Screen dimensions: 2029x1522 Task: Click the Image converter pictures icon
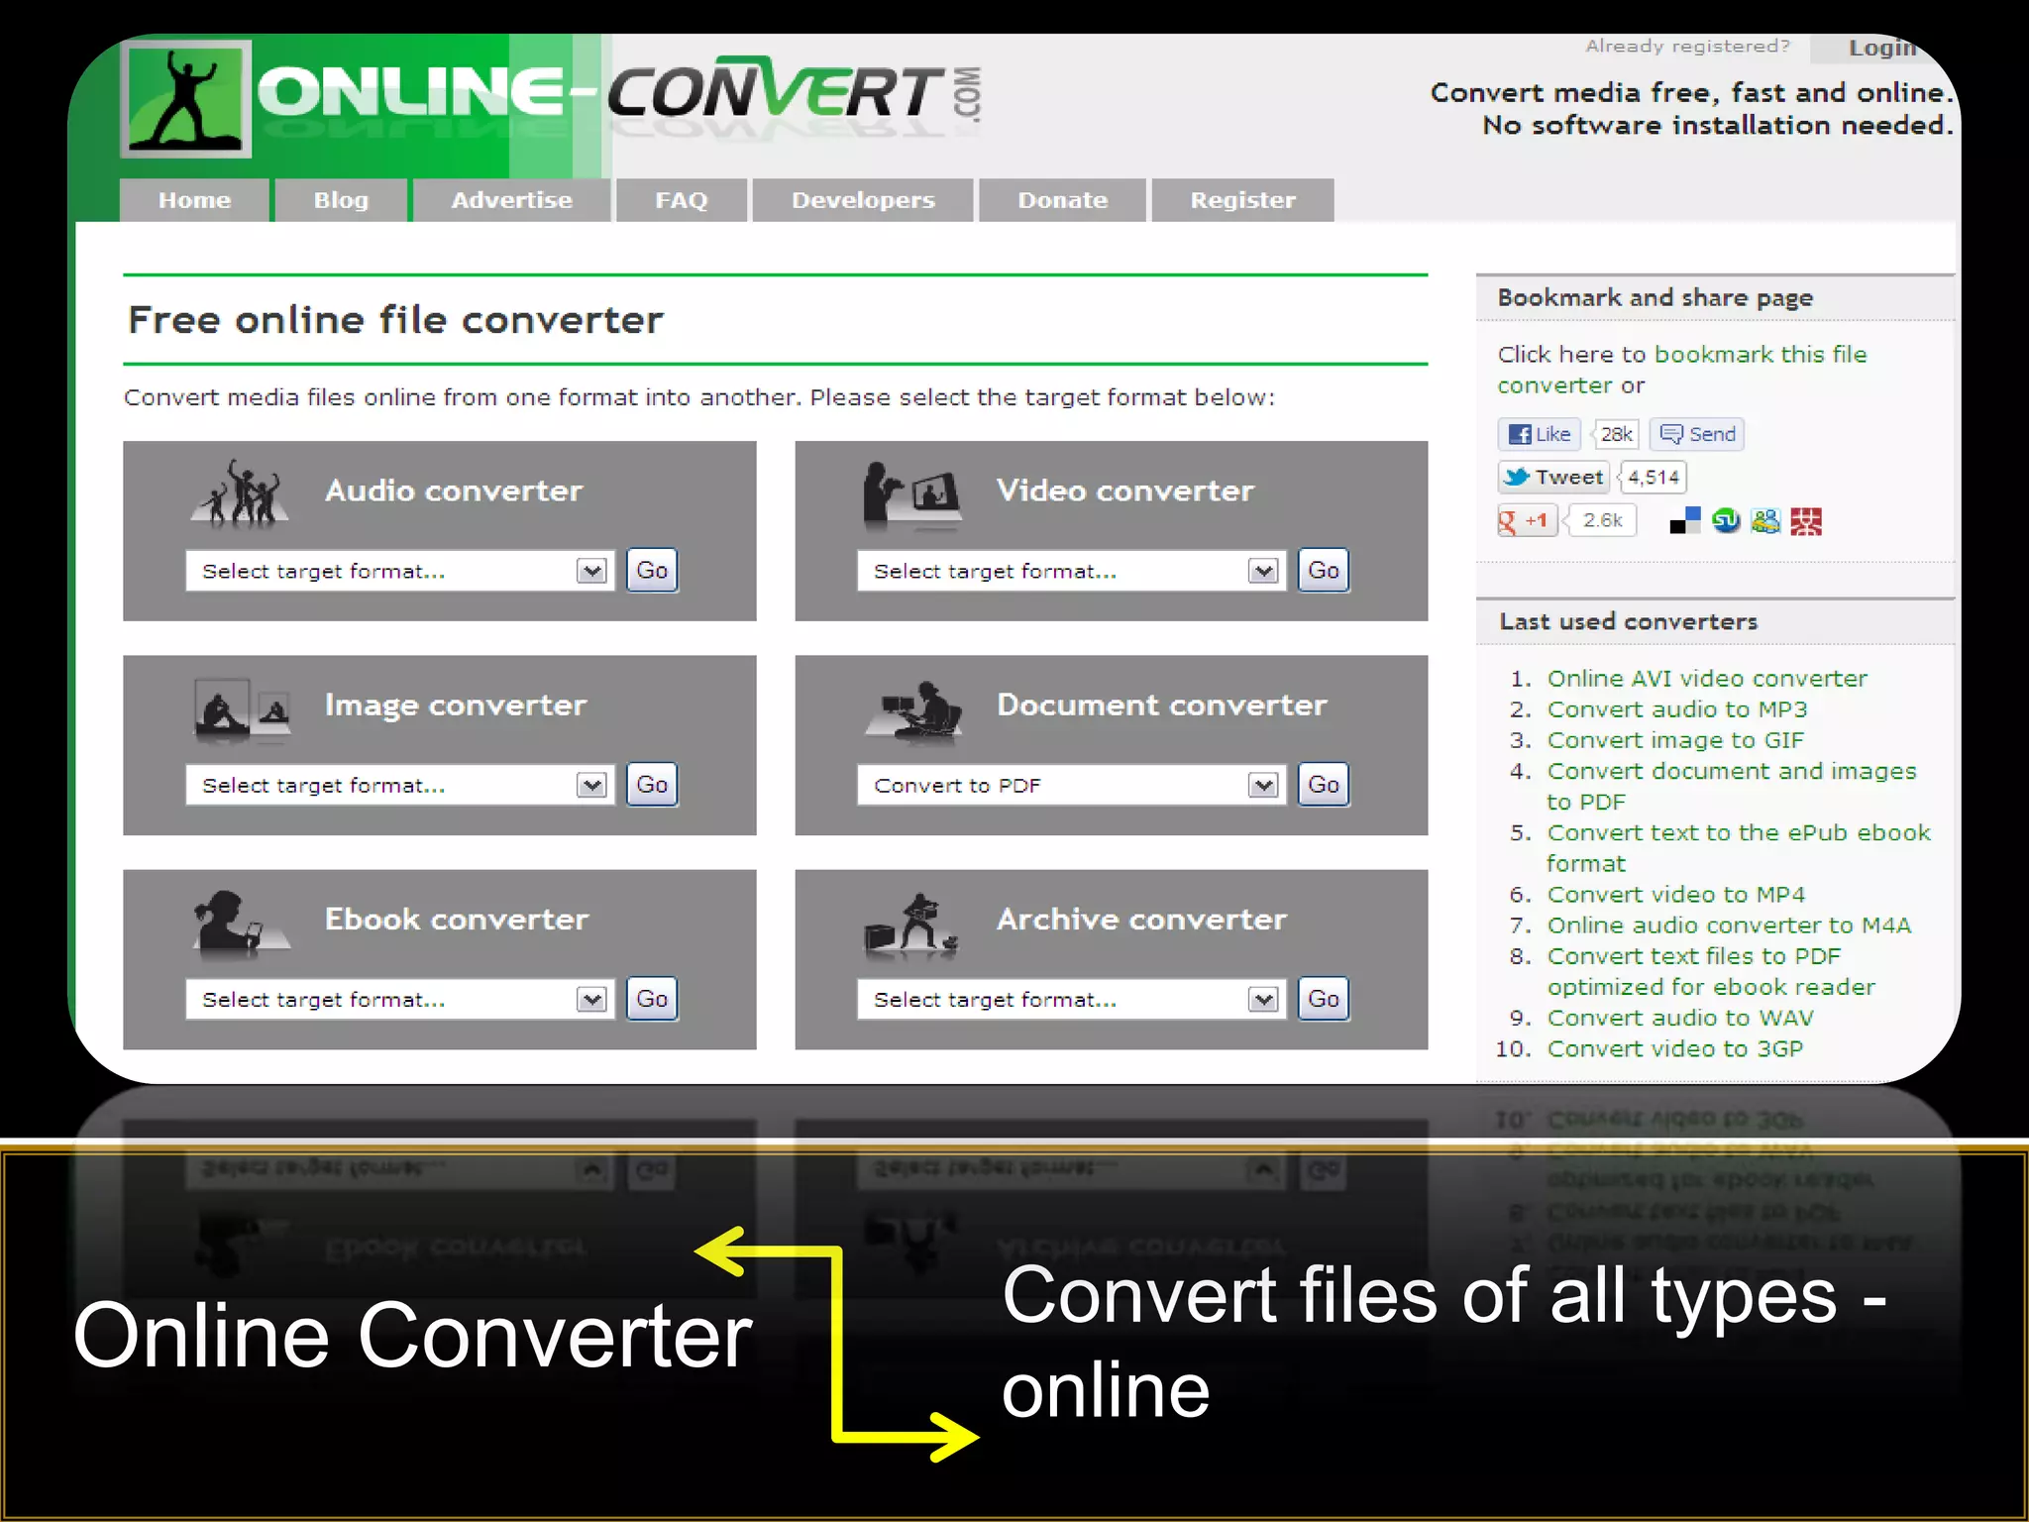[242, 709]
